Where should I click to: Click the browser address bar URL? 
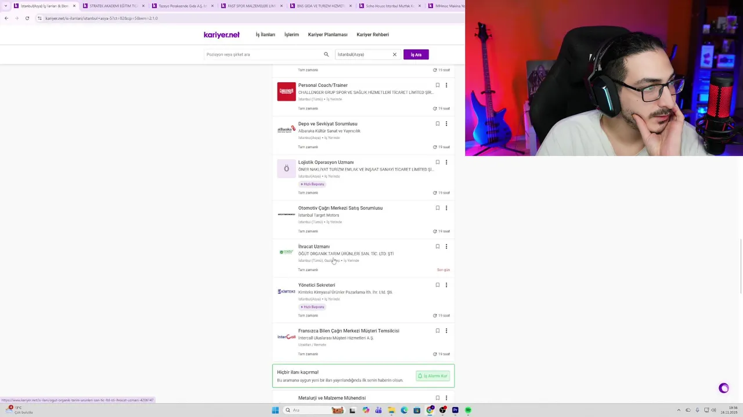click(x=102, y=18)
